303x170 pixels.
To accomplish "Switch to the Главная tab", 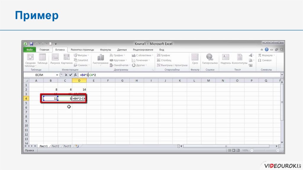I will coord(44,50).
